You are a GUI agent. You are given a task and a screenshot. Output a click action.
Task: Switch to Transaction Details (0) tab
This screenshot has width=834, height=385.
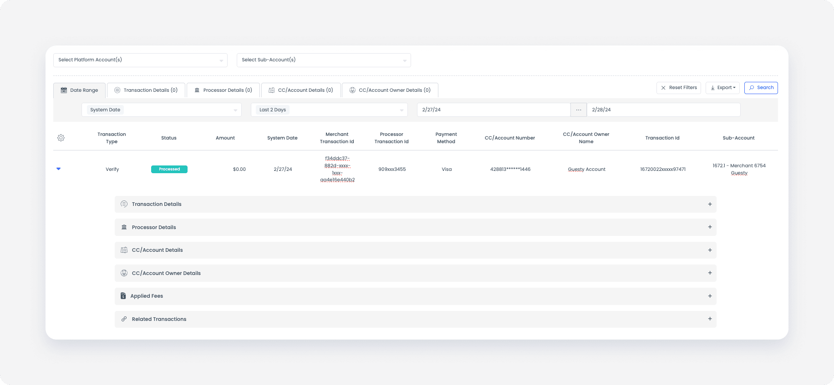[x=146, y=90]
